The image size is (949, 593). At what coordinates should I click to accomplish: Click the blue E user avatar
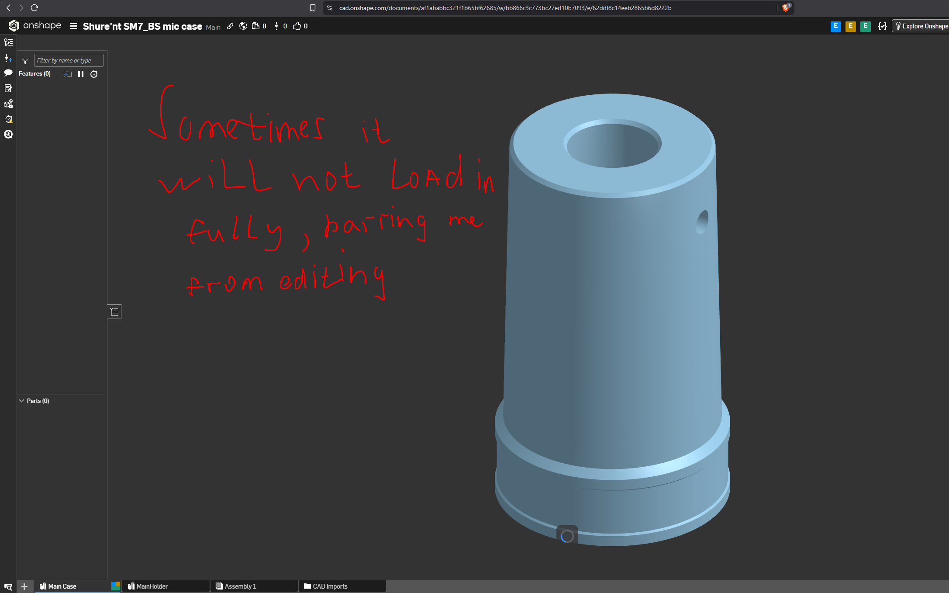pos(835,26)
